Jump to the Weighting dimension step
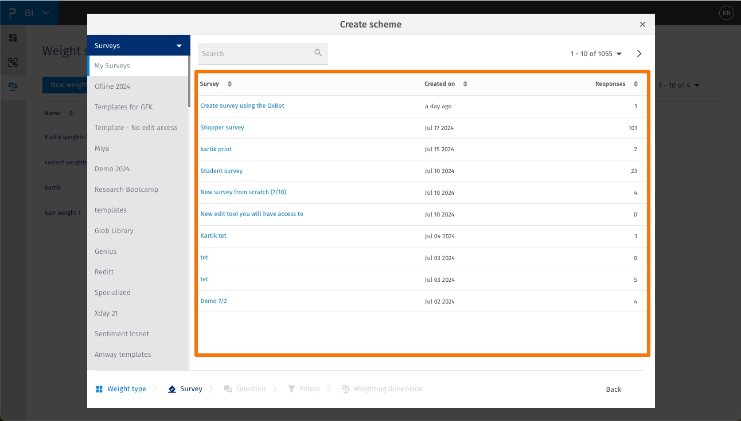This screenshot has width=741, height=421. pyautogui.click(x=382, y=389)
